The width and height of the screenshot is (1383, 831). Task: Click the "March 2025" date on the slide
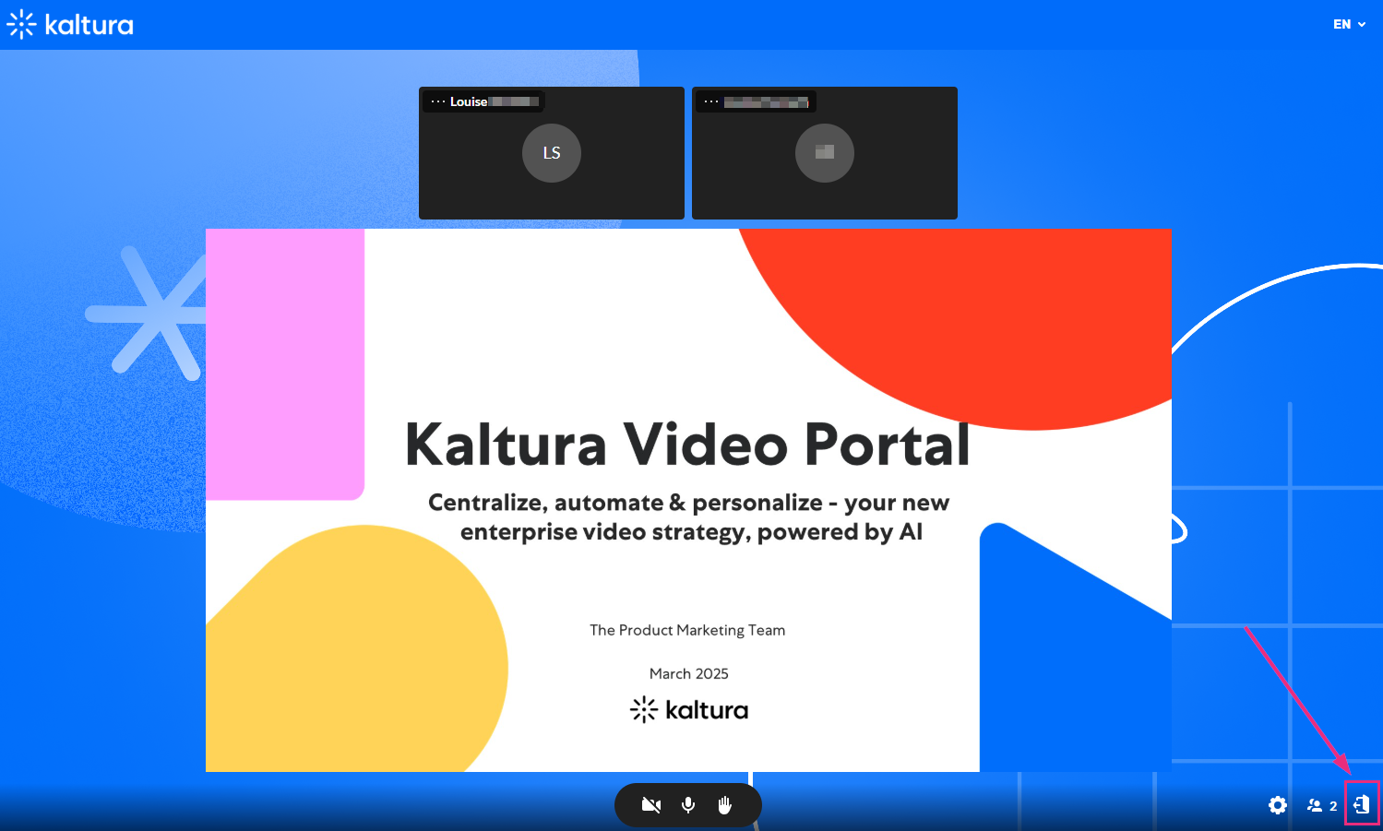click(x=689, y=673)
